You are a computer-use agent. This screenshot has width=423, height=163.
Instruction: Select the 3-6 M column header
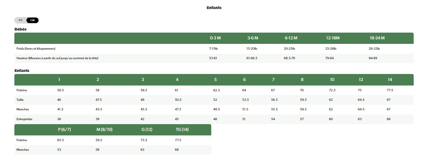[x=253, y=38]
